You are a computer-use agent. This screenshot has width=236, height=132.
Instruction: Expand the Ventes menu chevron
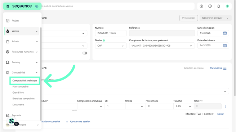[37, 31]
